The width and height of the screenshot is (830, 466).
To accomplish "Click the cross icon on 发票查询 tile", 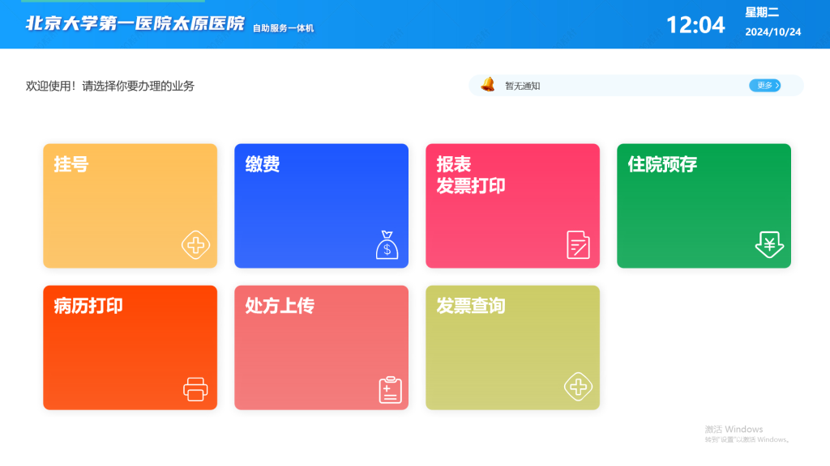I will (x=578, y=387).
